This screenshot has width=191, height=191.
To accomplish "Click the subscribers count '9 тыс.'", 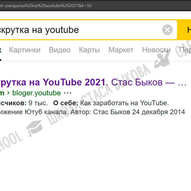I will click(38, 103).
